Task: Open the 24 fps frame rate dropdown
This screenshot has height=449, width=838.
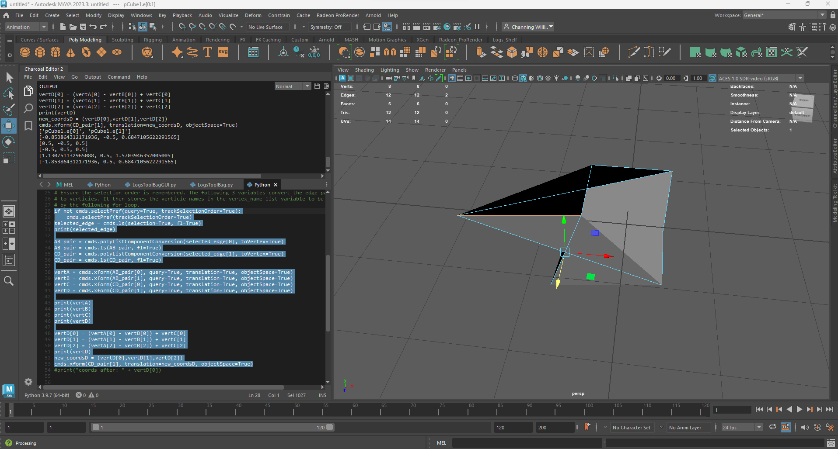Action: (742, 427)
